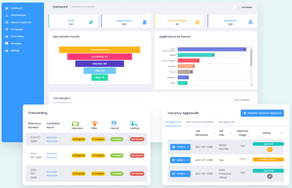Click the Applications by Source scrollbar thumb
The image size is (292, 188).
(251, 57)
